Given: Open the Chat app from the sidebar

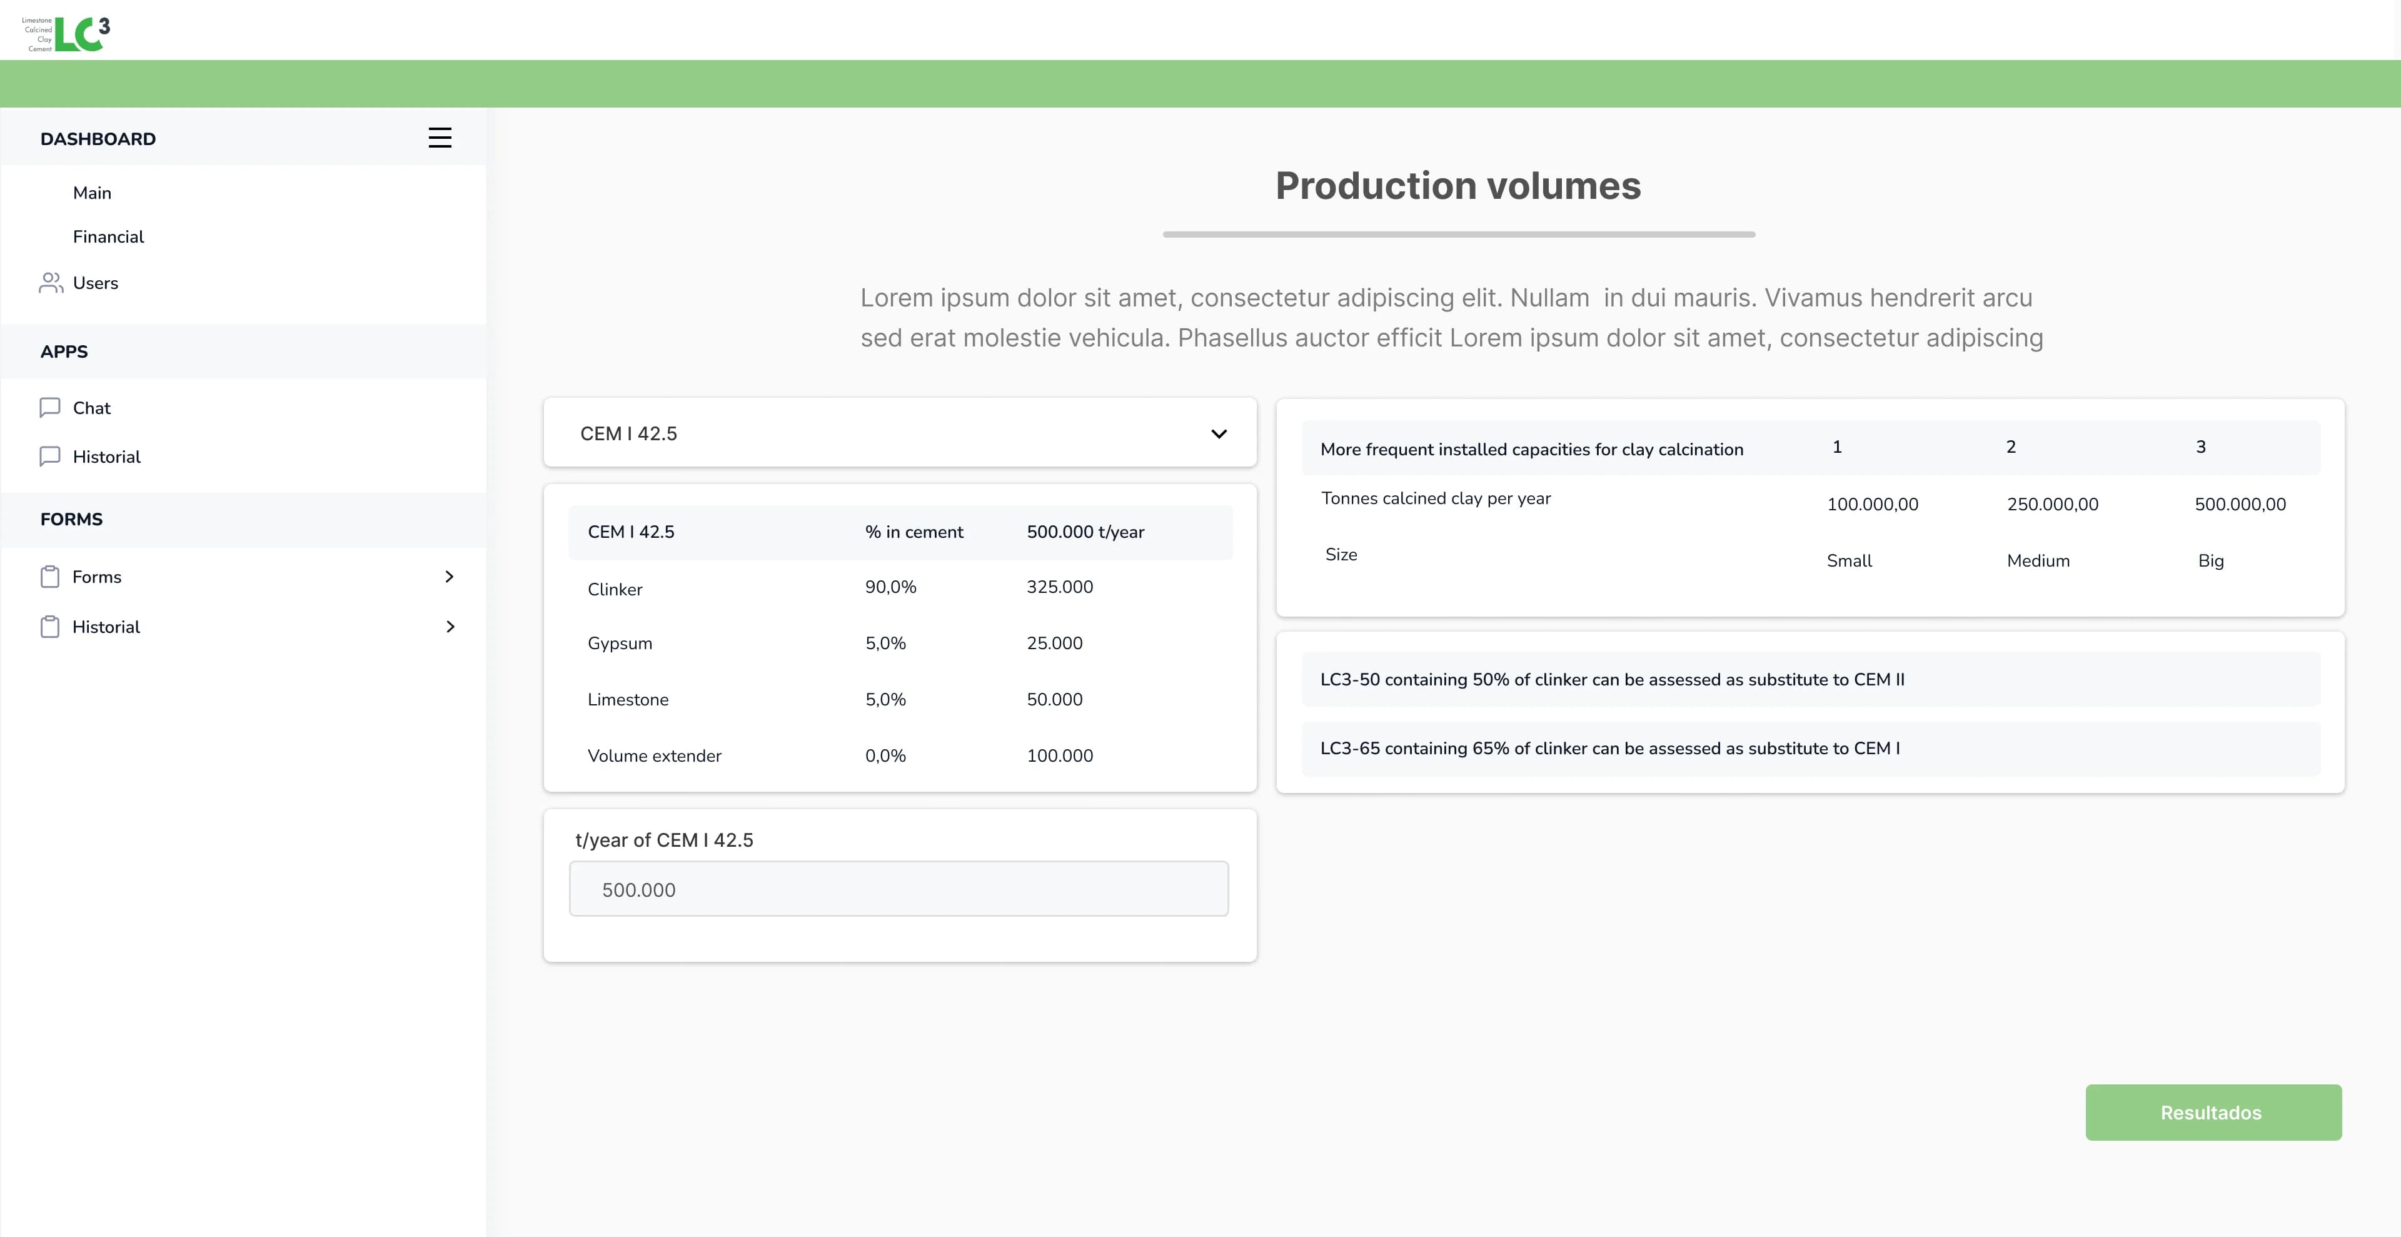Looking at the screenshot, I should click(x=91, y=407).
